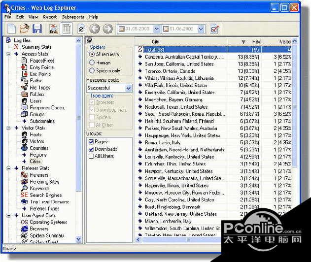This screenshot has height=262, width=311.
Task: Click the tree panel scroll down arrow
Action: [78, 239]
